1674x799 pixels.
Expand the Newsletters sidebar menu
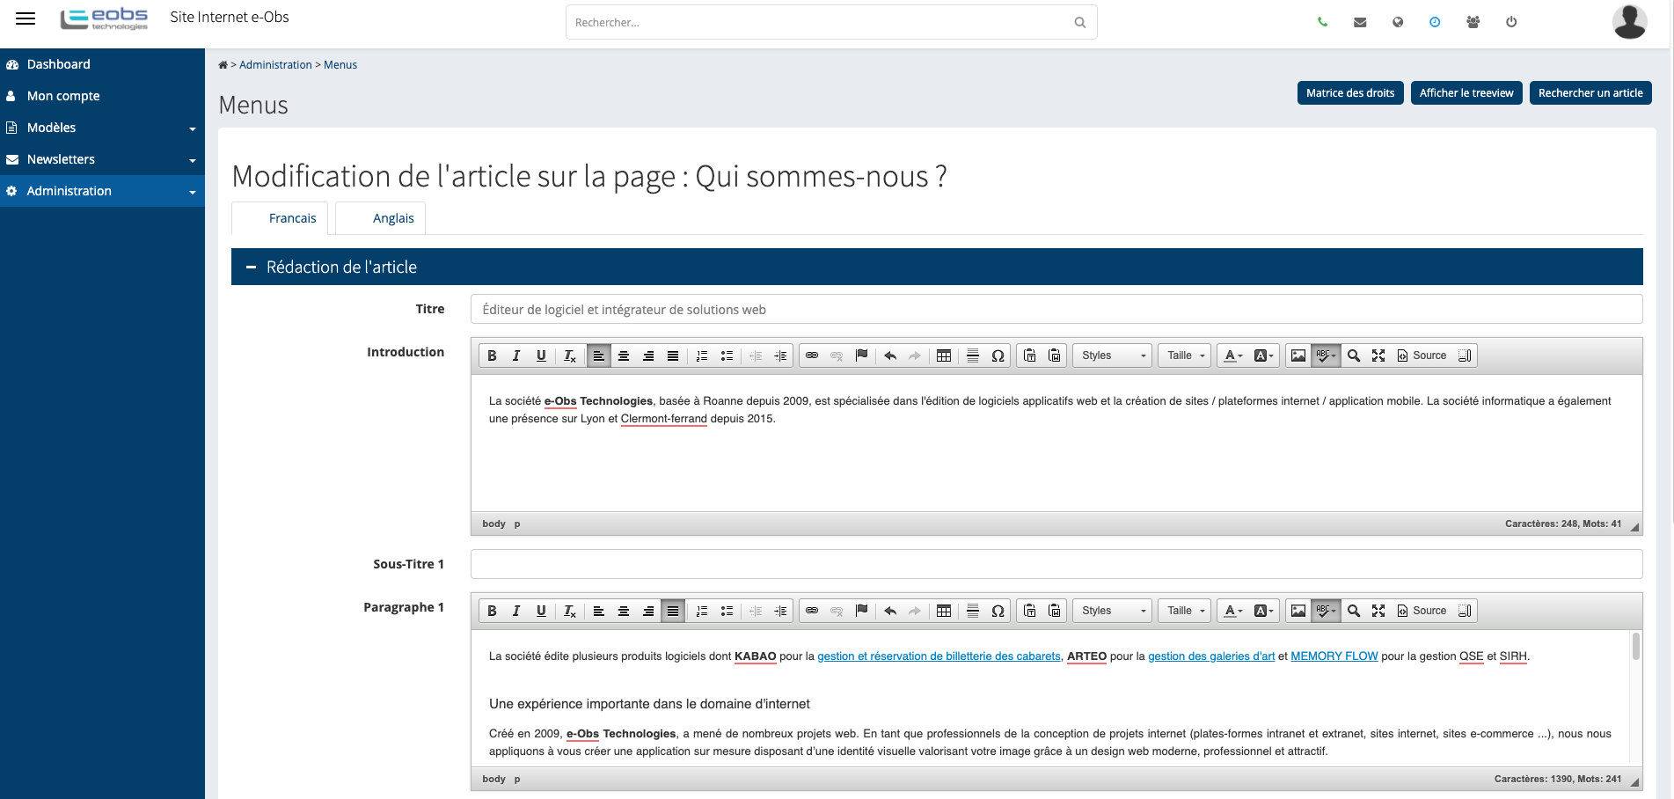[x=102, y=159]
